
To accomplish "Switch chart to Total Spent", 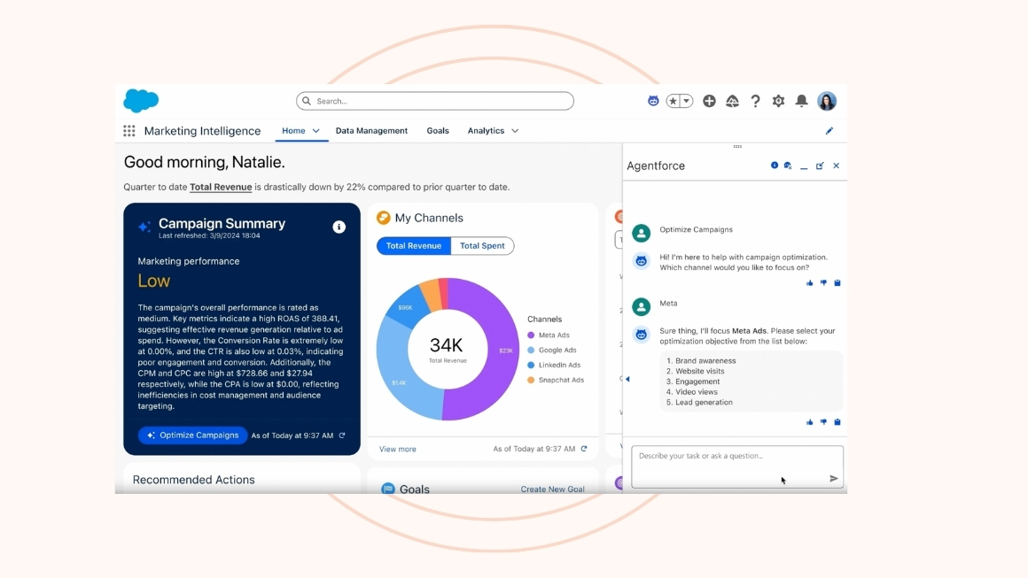I will [x=482, y=246].
